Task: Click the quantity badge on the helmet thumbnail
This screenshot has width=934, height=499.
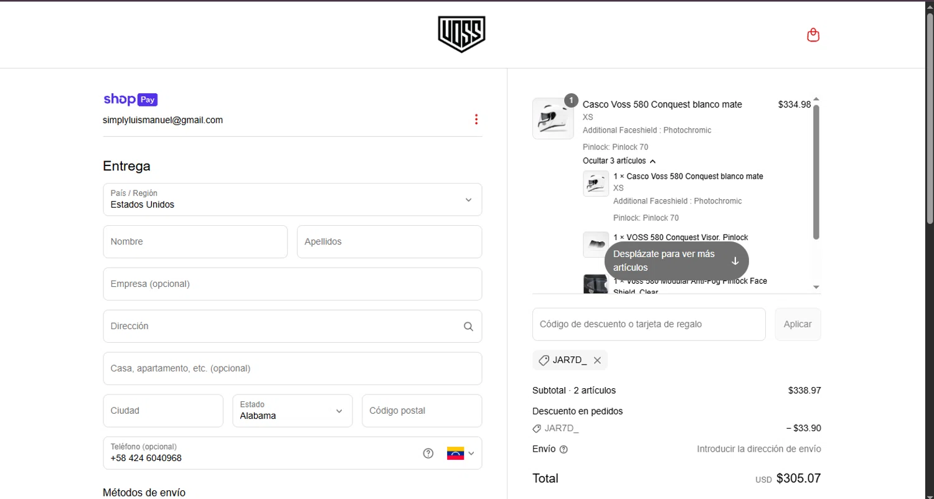Action: [x=571, y=100]
